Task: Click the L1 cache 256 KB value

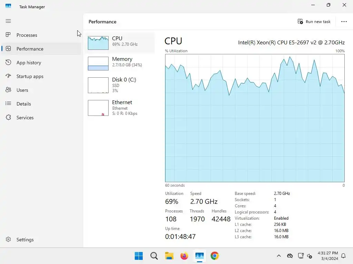Action: 280,224
